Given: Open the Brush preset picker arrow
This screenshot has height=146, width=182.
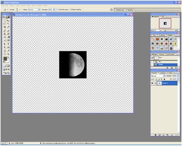Looking at the screenshot, I should coord(20,10).
